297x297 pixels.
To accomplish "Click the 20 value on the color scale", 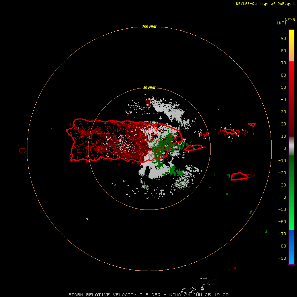I will click(x=283, y=124).
